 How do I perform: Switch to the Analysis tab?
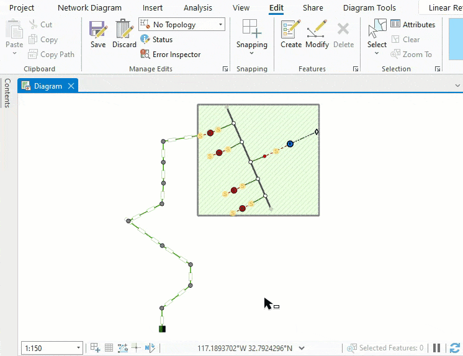pyautogui.click(x=198, y=7)
